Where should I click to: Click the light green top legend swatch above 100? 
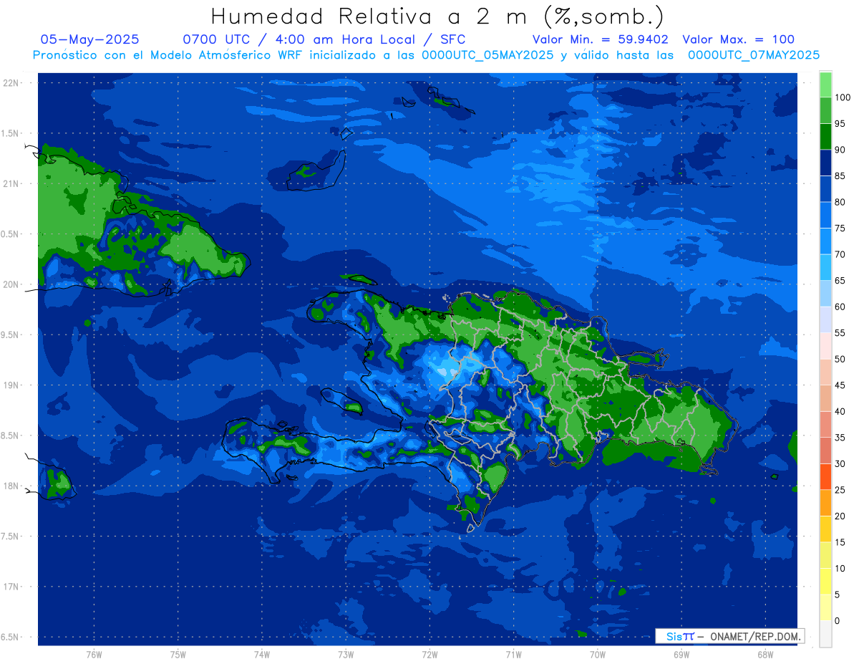click(825, 85)
